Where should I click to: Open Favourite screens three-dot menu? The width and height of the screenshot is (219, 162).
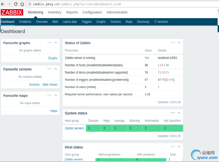[49, 69]
